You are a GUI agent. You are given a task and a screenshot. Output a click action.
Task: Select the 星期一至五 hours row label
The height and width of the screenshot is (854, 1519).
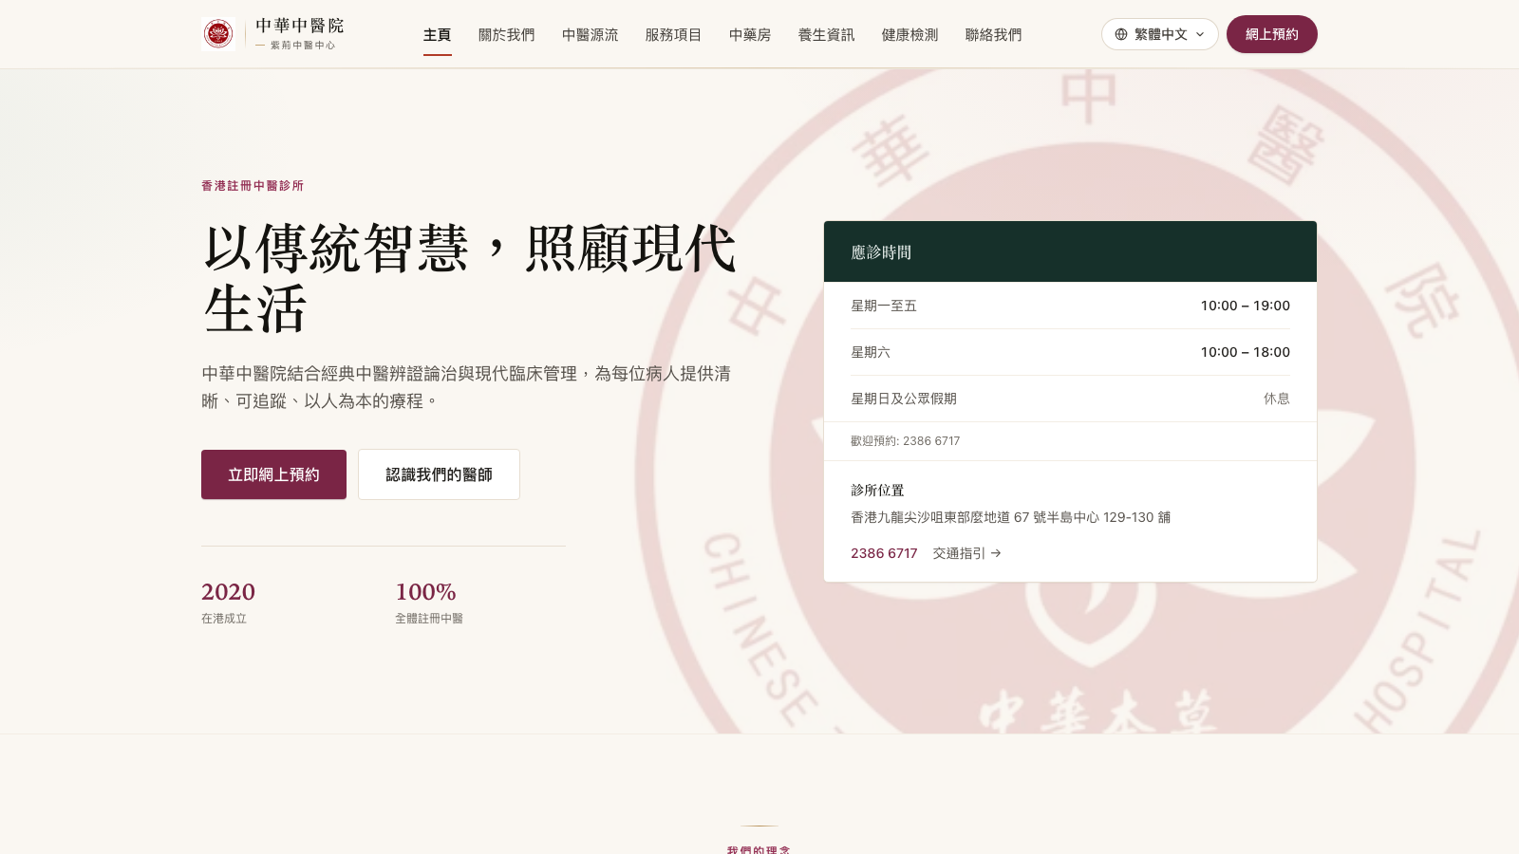(884, 306)
